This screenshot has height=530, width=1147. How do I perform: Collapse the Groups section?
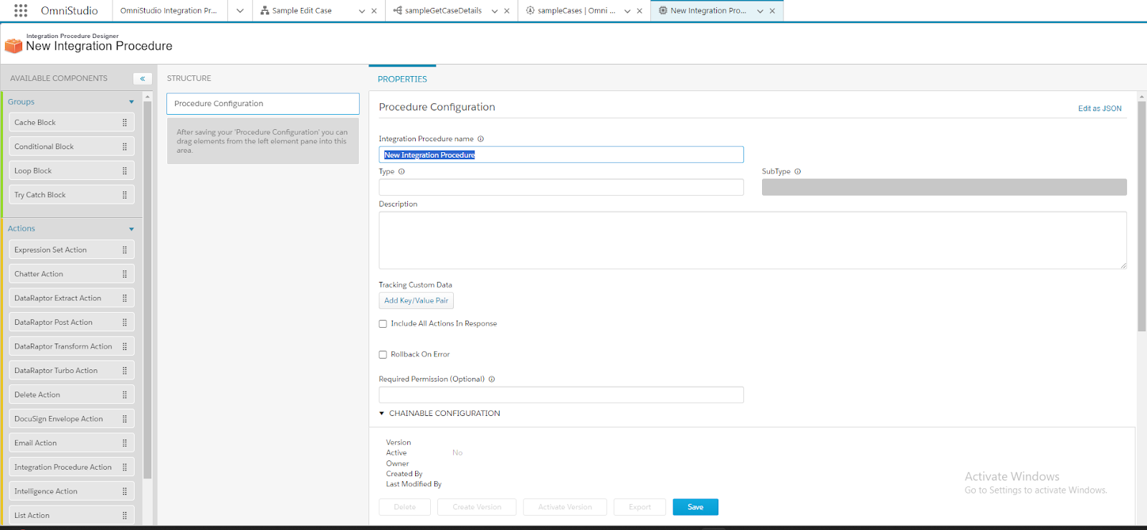[131, 102]
